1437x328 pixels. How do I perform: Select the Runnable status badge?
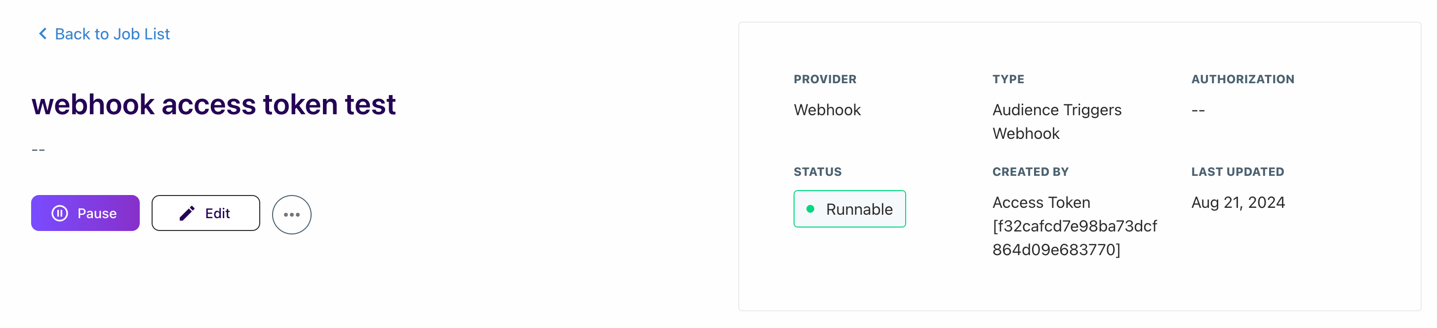pyautogui.click(x=849, y=209)
